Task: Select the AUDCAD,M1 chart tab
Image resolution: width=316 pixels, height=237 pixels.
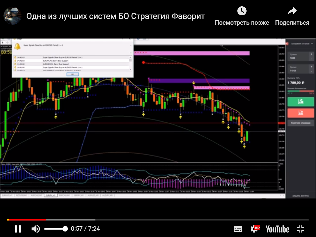Action: [x=36, y=196]
